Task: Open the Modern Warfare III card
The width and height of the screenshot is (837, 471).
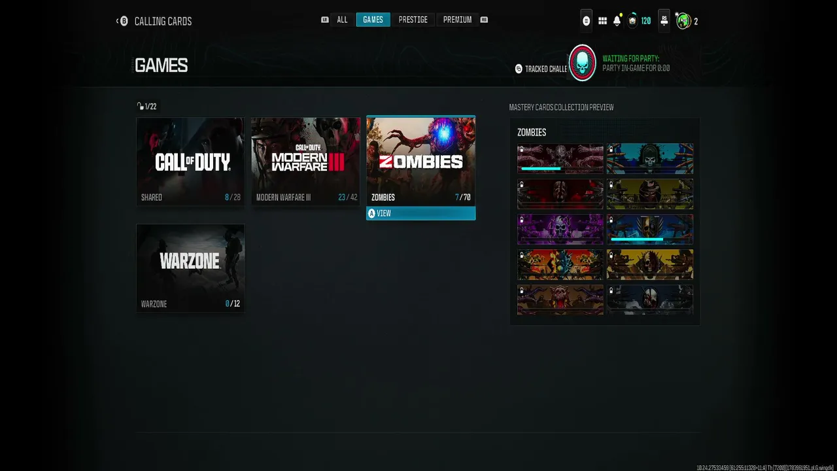Action: pyautogui.click(x=305, y=162)
